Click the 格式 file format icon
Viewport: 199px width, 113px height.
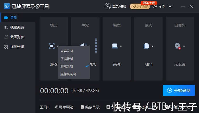(x=146, y=46)
